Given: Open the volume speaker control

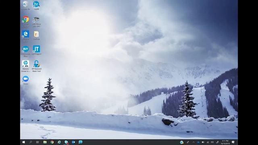Looking at the screenshot, I should [x=212, y=142].
